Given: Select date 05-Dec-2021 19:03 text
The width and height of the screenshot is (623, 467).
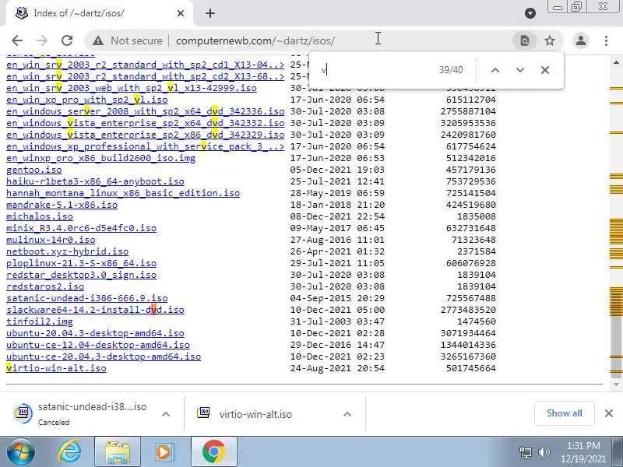Looking at the screenshot, I should coord(337,170).
